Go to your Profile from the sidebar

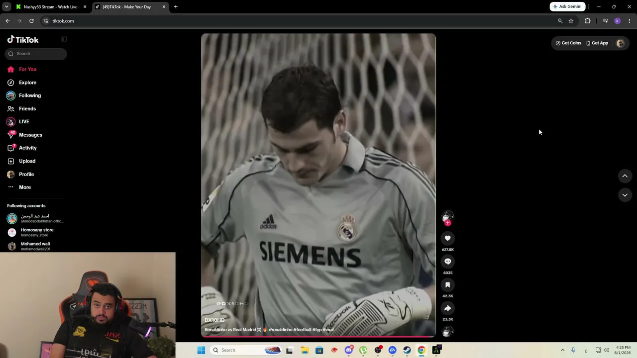click(x=21, y=175)
